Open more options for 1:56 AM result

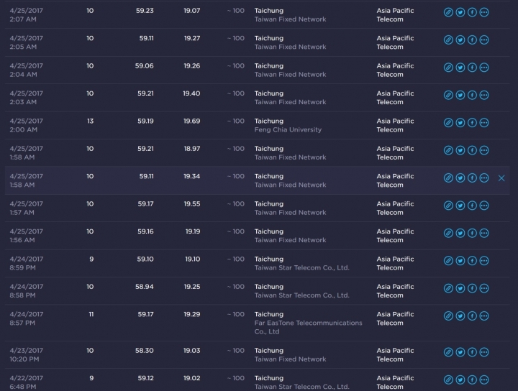tap(484, 233)
